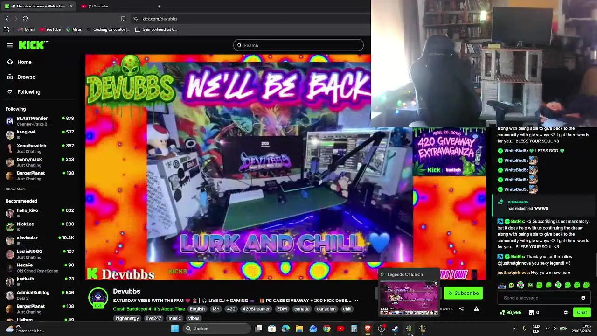Open chat settings gear icon

[x=566, y=312]
